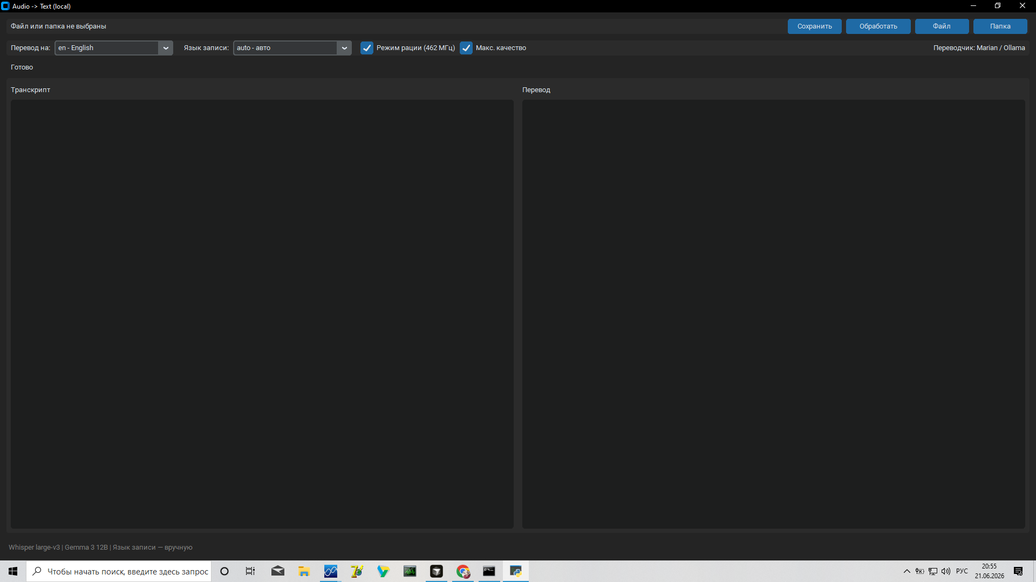Click the Сохранить button

pos(814,26)
